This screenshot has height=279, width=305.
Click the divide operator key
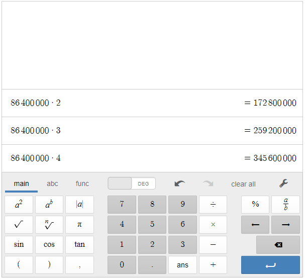213,205
